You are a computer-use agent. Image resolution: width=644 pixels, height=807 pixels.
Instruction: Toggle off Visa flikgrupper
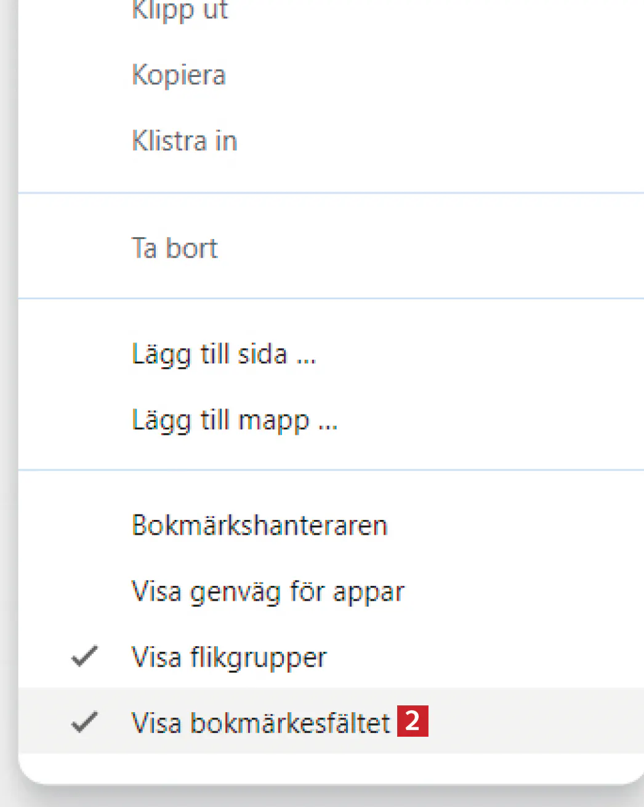[x=229, y=658]
